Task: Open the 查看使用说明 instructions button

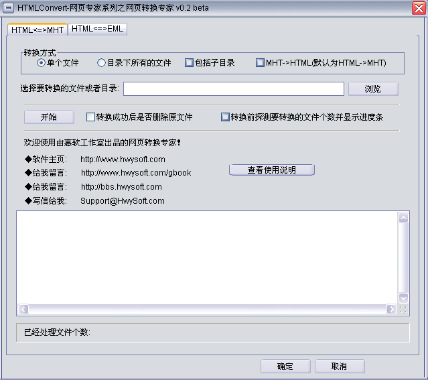Action: pyautogui.click(x=272, y=170)
